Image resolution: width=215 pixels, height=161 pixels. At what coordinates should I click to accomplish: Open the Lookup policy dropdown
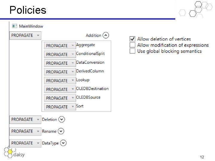coord(60,80)
